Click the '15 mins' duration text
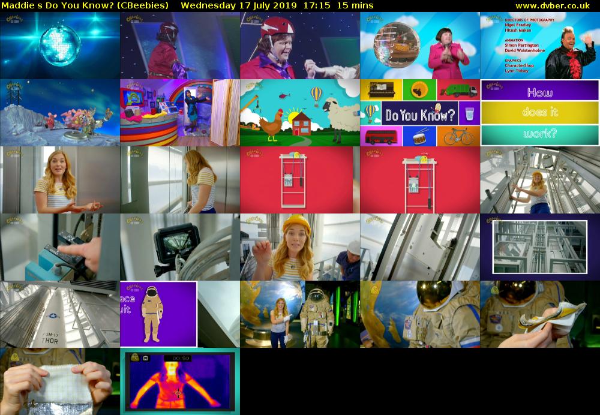This screenshot has height=415, width=600. pyautogui.click(x=355, y=6)
